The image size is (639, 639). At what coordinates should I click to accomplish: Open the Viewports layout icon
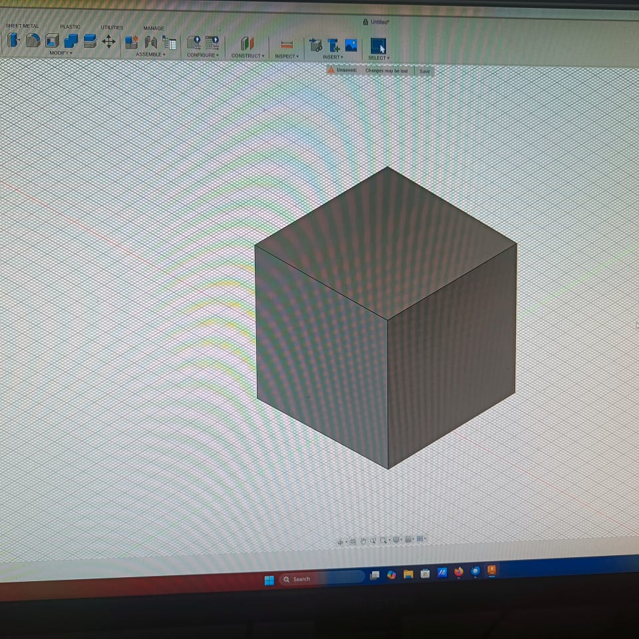(420, 539)
